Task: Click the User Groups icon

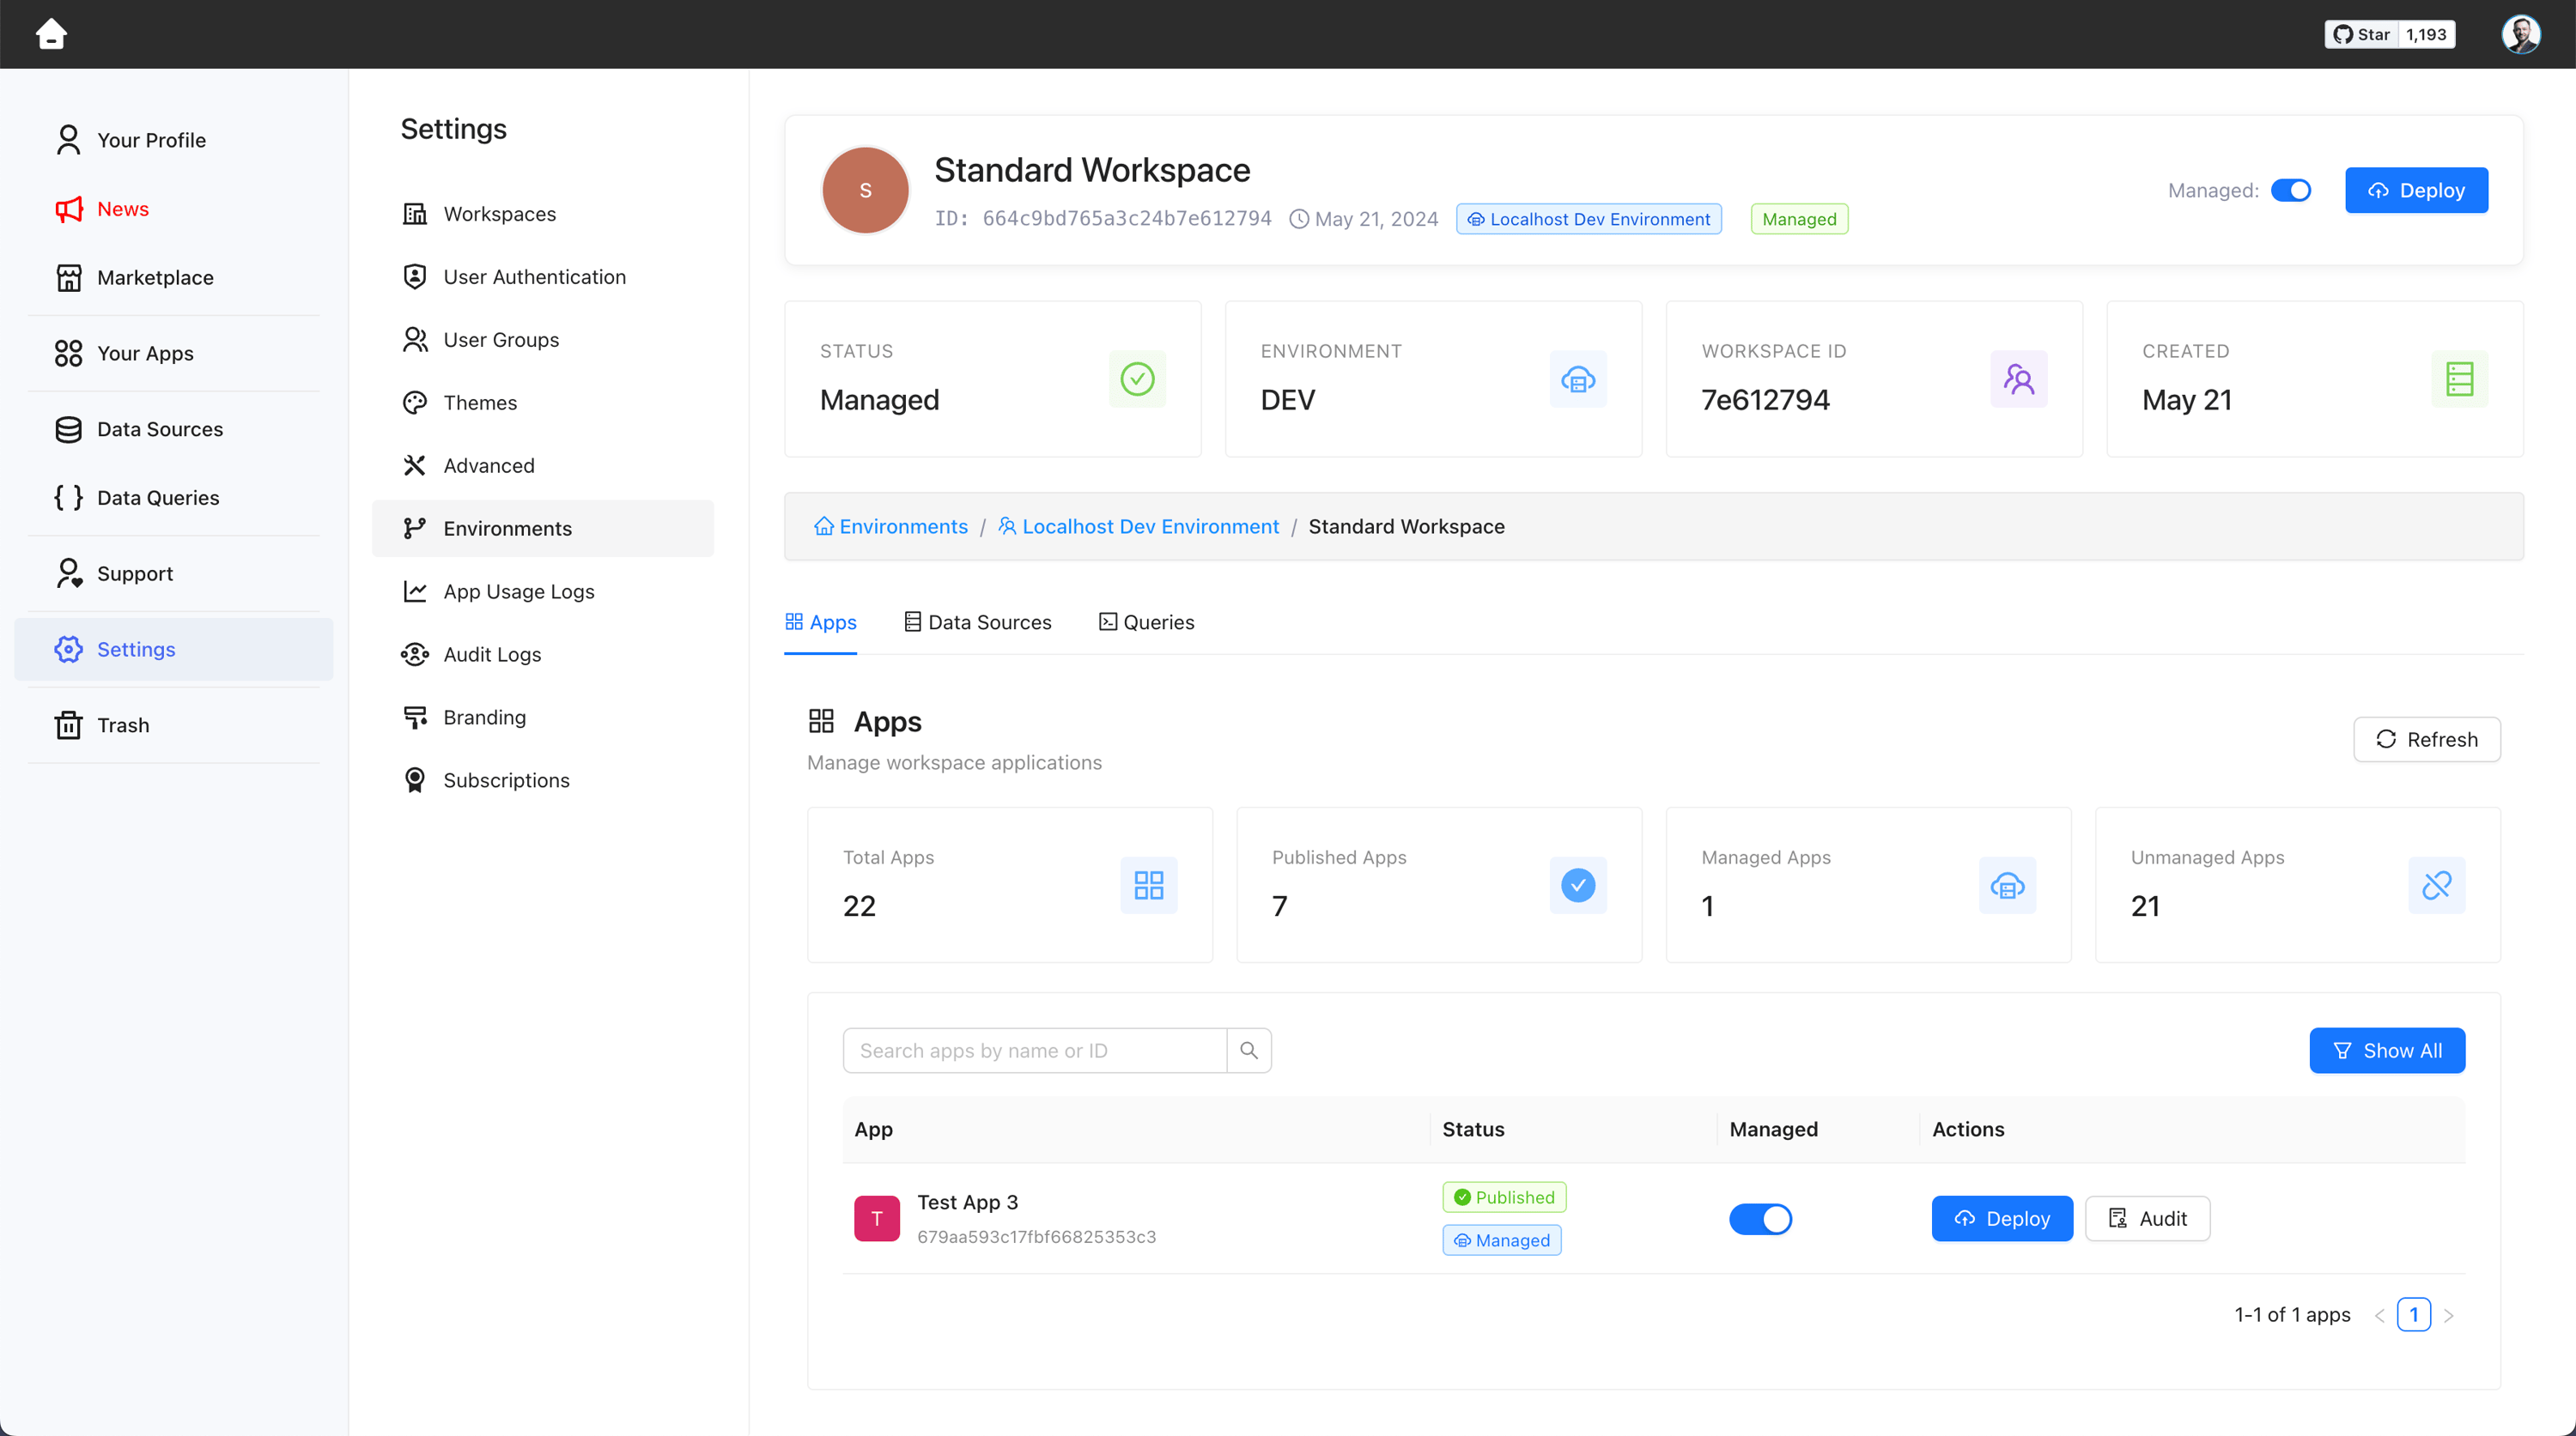Action: tap(414, 340)
